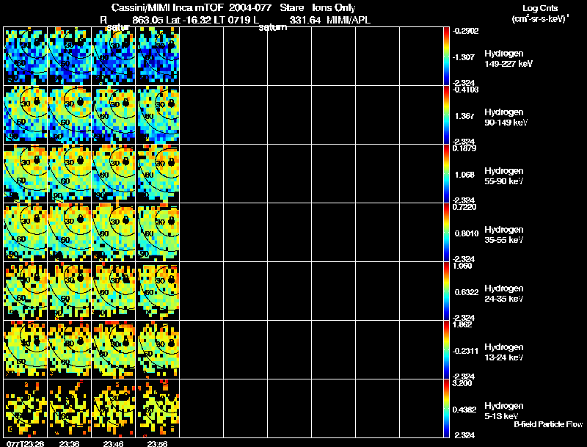The image size is (587, 447).
Task: Click the 24-35 keV image at 23:26
Action: click(25, 291)
